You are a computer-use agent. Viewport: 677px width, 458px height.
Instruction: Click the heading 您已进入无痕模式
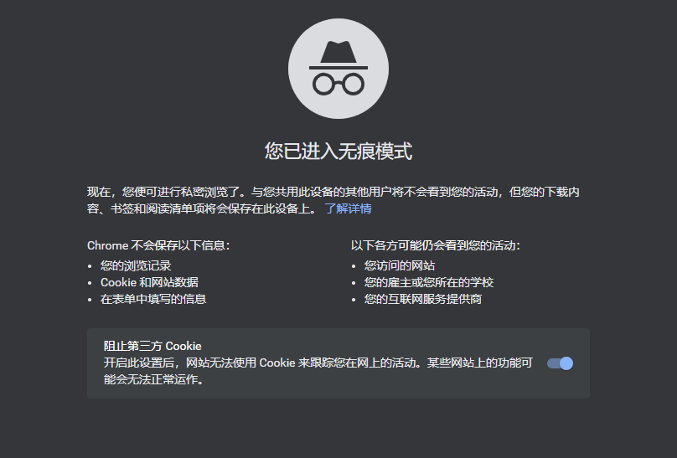(x=338, y=152)
